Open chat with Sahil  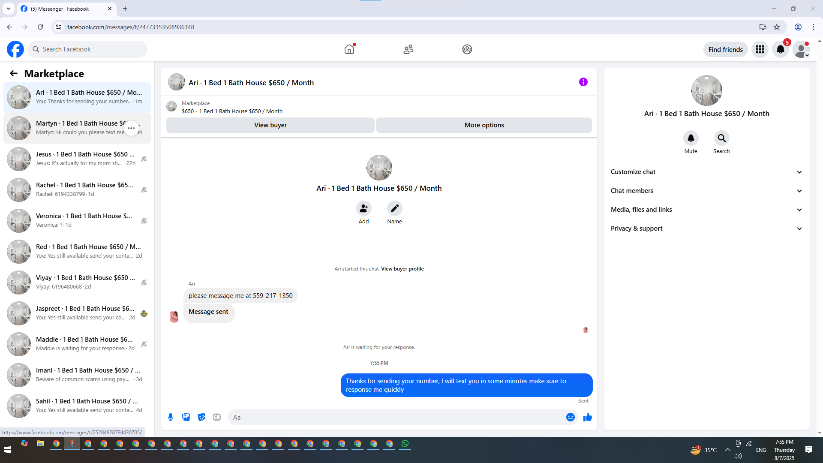point(77,406)
